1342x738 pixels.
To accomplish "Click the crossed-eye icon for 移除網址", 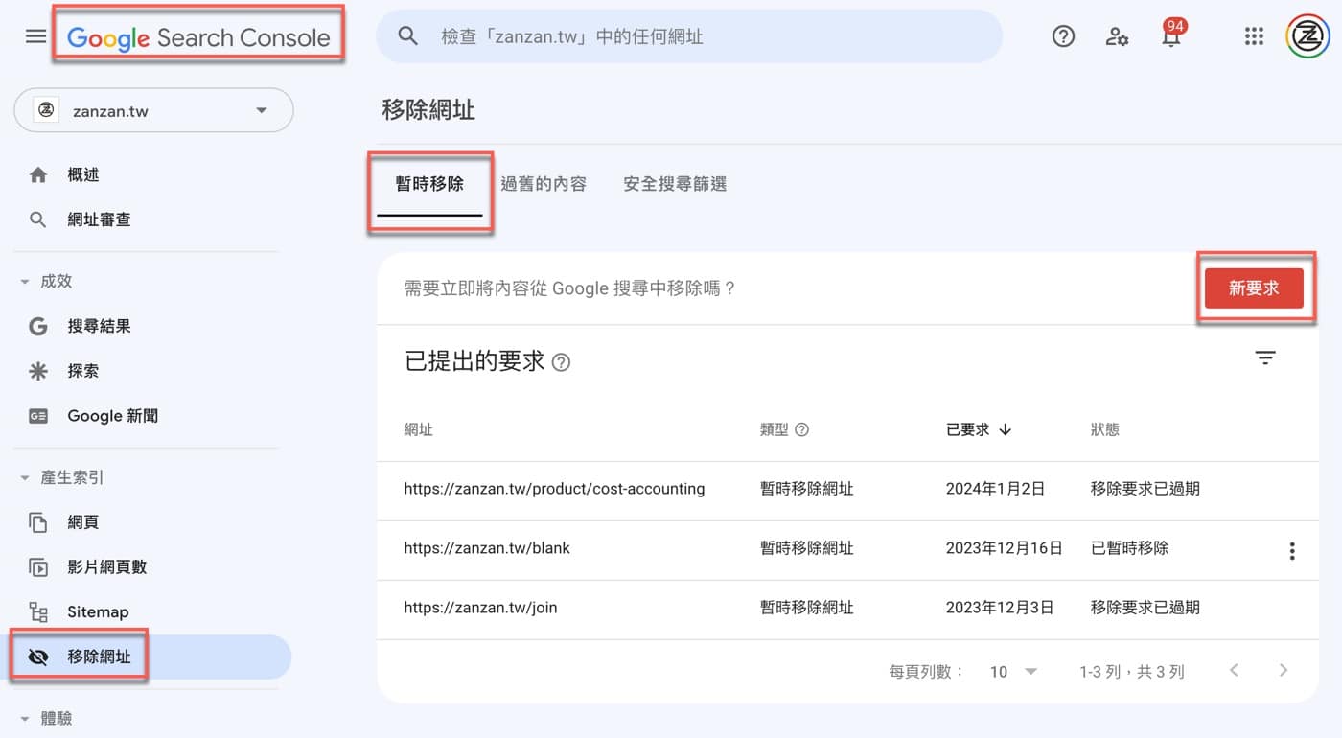I will point(38,657).
